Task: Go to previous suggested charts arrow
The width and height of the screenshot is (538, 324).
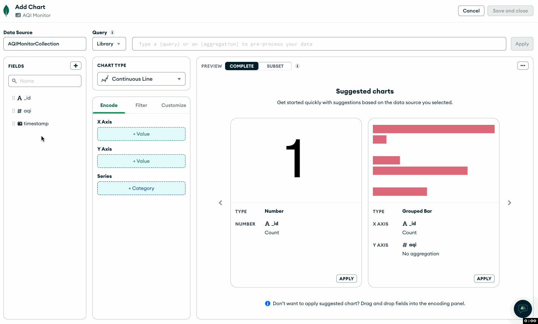Action: (x=221, y=203)
